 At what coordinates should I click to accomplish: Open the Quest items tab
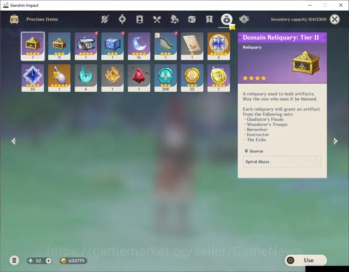tap(209, 19)
